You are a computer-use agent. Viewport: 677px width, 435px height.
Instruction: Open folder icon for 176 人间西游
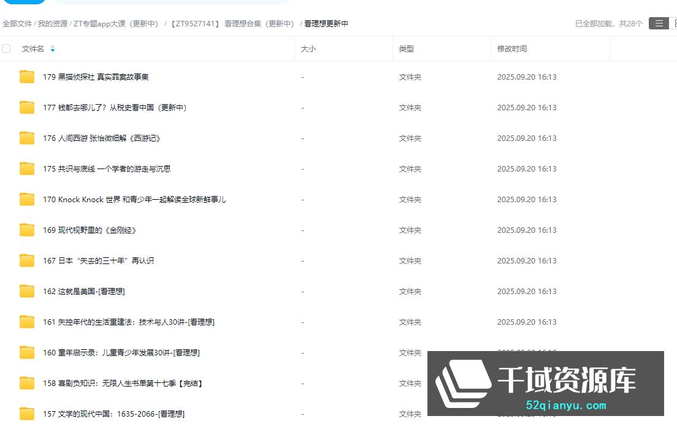coord(27,138)
